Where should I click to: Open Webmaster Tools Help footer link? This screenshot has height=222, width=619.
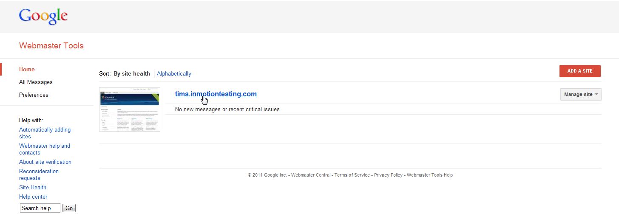(x=430, y=175)
